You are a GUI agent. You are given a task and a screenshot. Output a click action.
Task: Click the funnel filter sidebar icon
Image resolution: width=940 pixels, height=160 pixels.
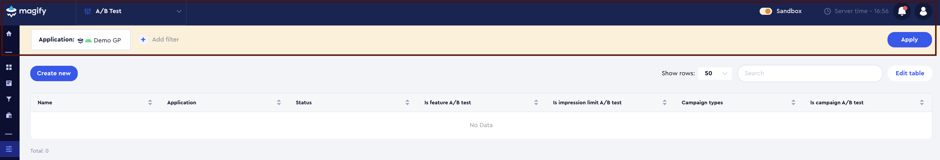point(9,99)
